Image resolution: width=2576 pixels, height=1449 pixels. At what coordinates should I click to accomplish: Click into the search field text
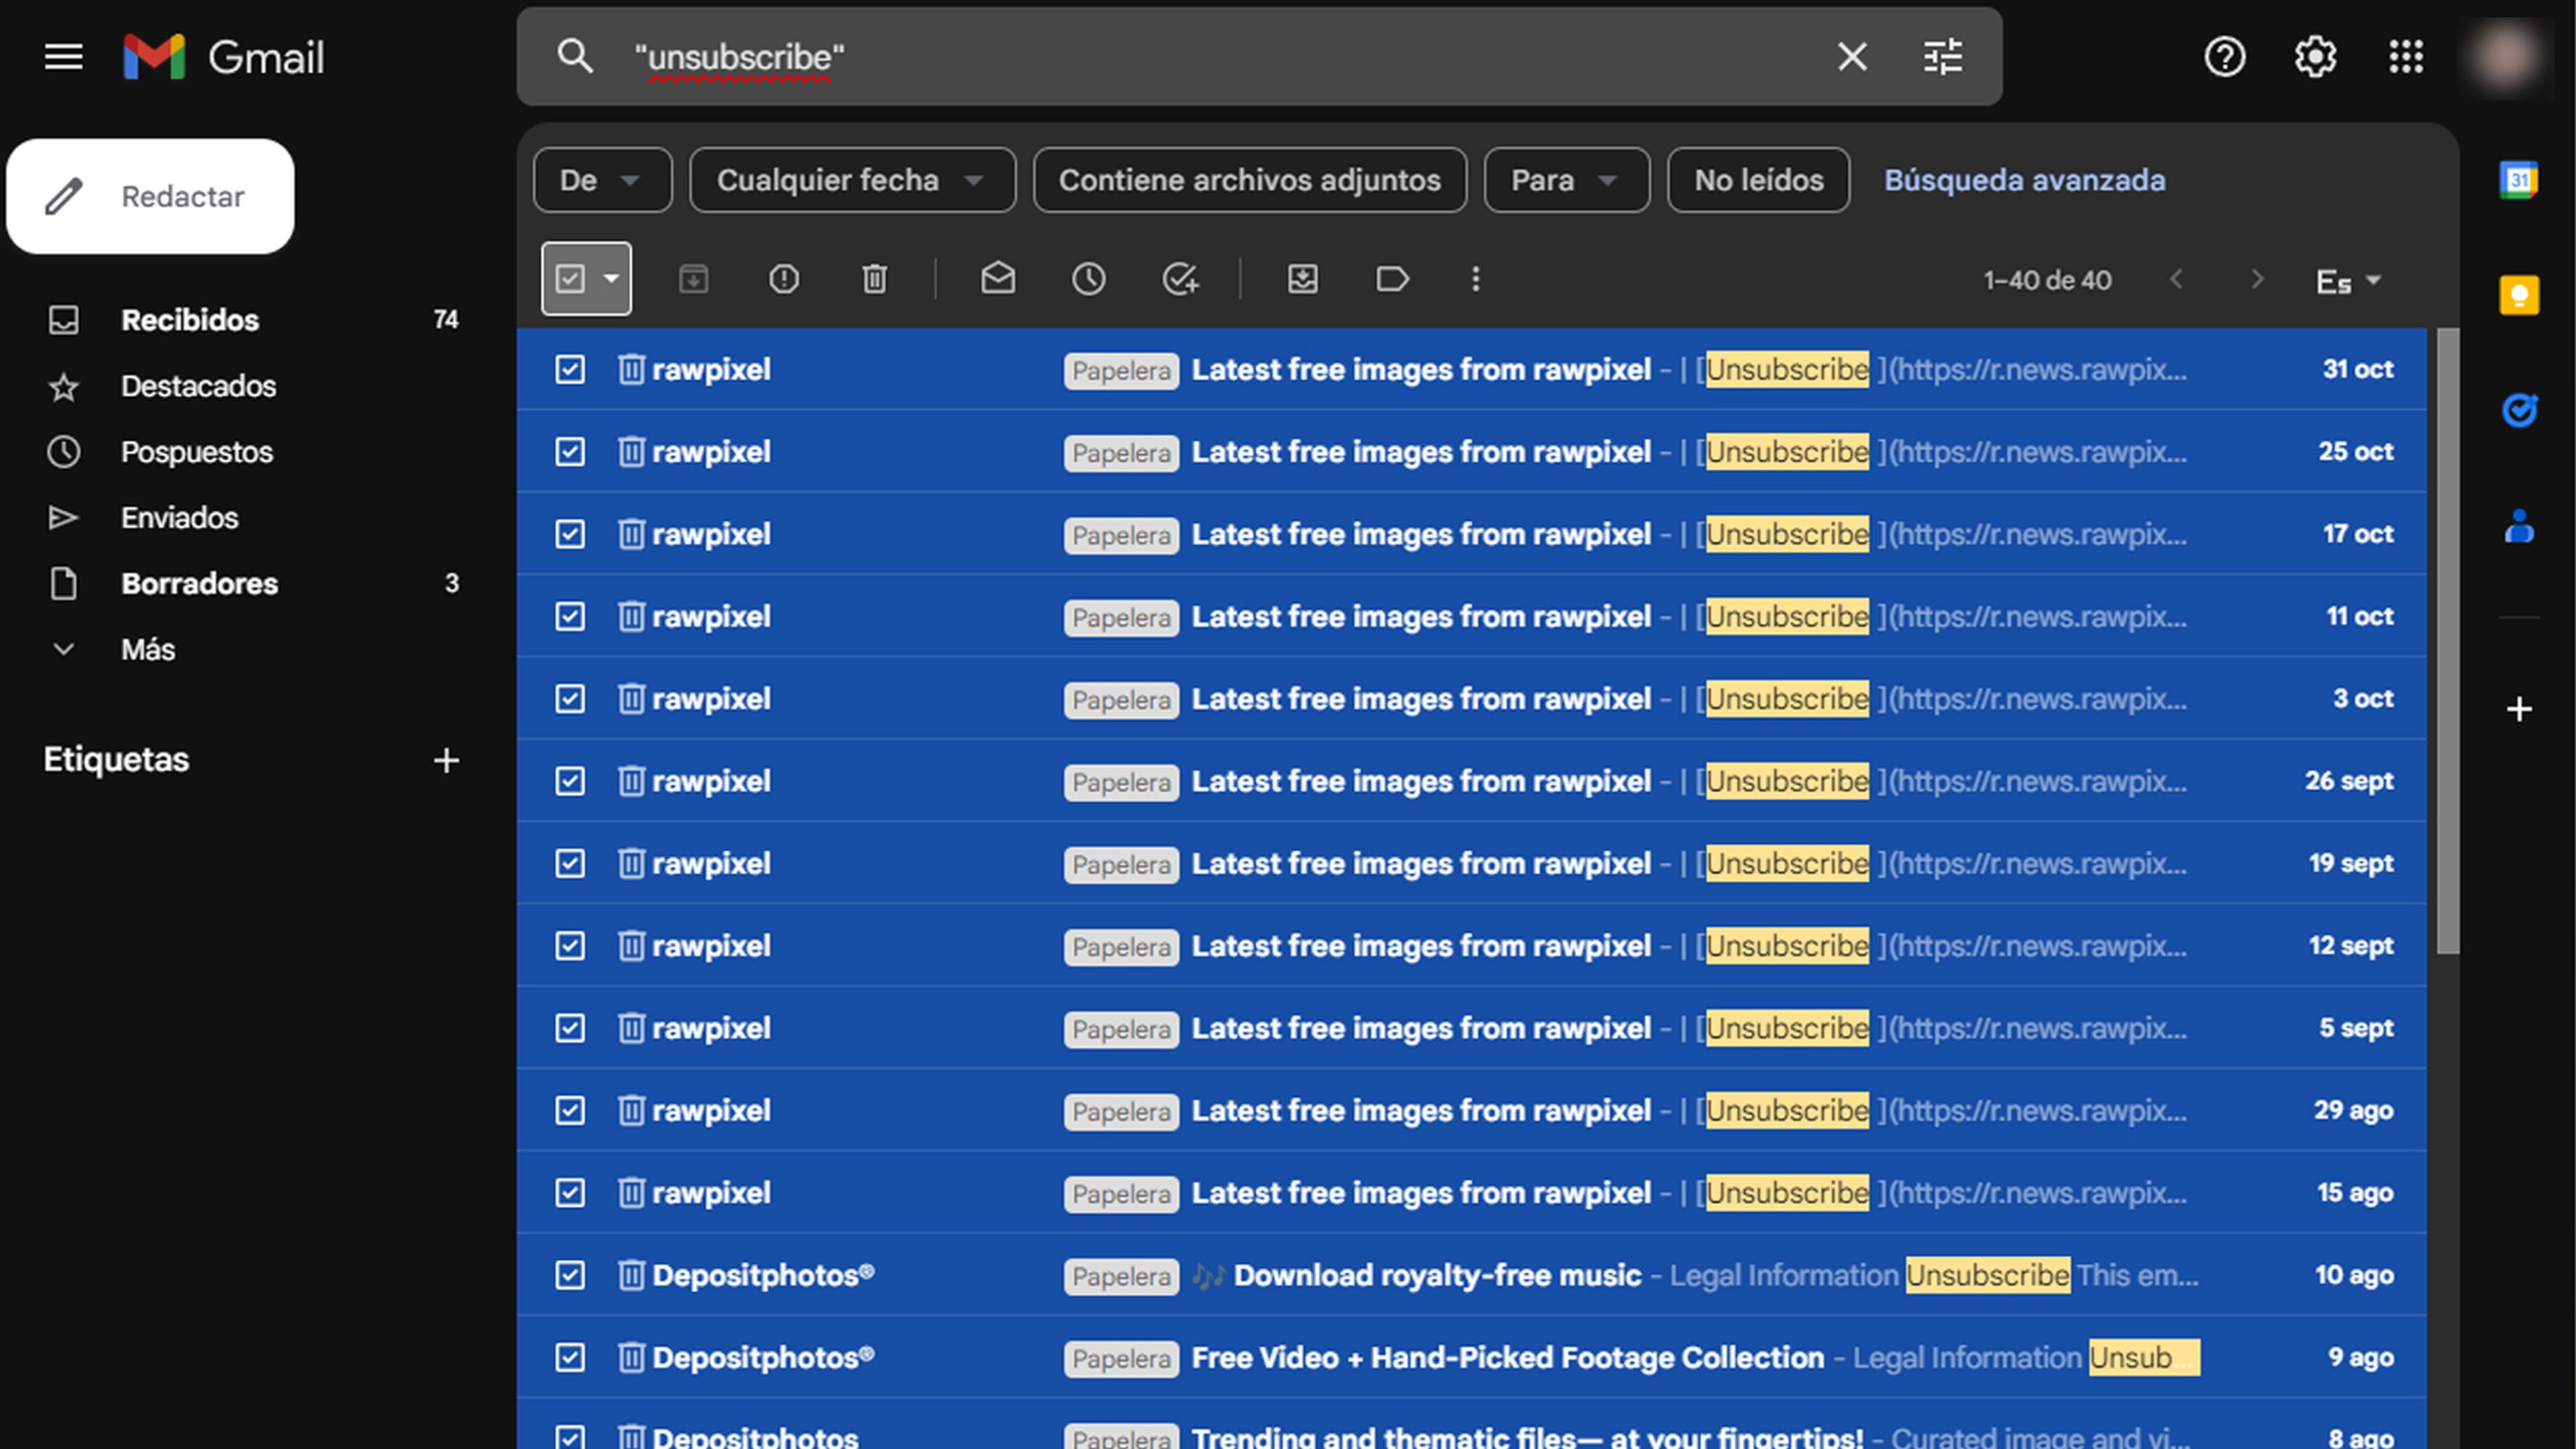[x=739, y=58]
